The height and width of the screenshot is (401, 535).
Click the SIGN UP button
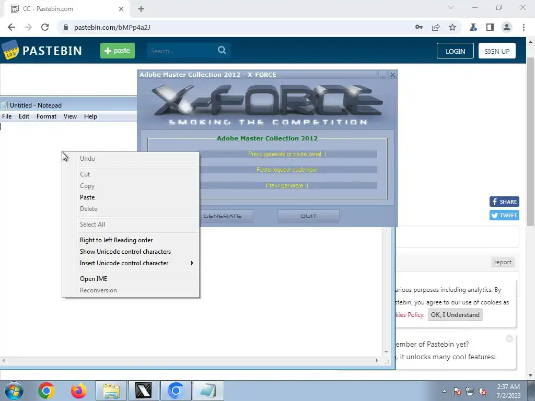point(497,51)
